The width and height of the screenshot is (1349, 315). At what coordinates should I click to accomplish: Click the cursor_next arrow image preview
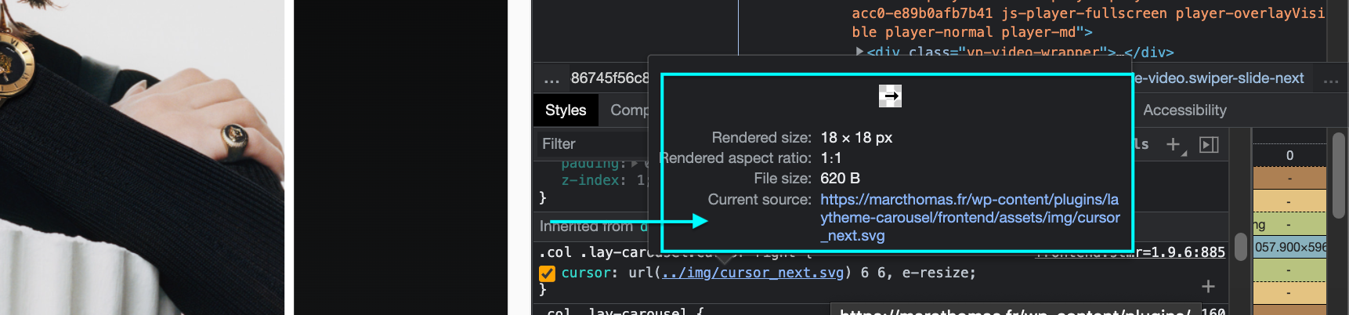tap(890, 96)
